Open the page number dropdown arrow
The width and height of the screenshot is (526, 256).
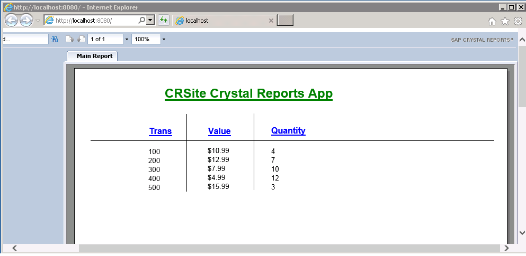tap(127, 40)
